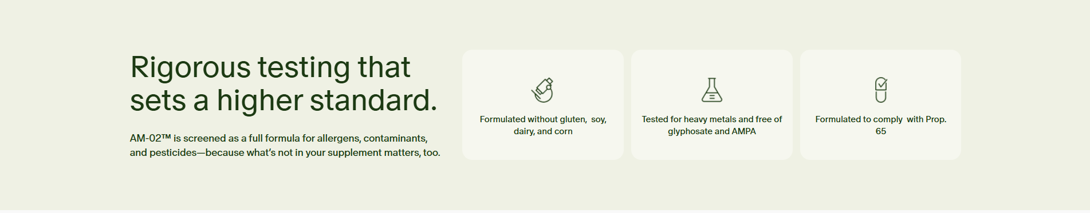Click 'Tested for heavy metals and free of' text
Image resolution: width=1090 pixels, height=213 pixels.
click(712, 119)
